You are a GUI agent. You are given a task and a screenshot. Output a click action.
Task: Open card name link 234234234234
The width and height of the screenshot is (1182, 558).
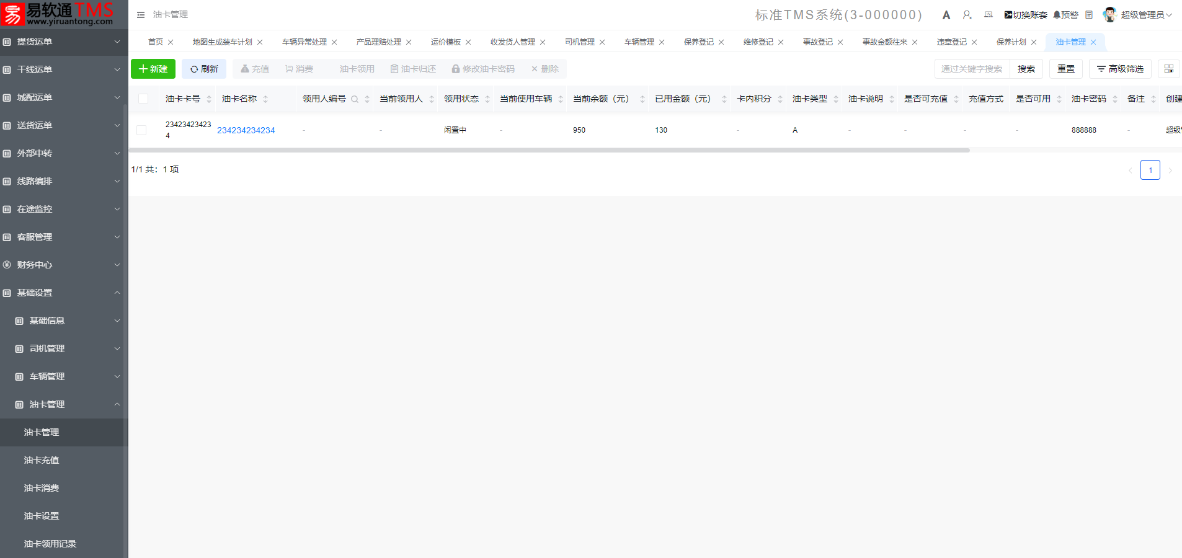(x=246, y=130)
